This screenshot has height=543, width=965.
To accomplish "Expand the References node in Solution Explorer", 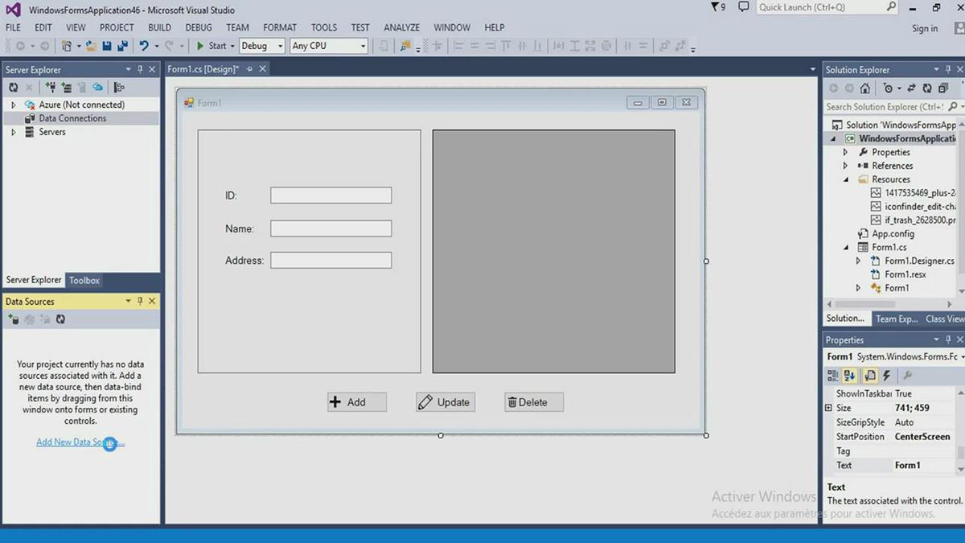I will (844, 165).
